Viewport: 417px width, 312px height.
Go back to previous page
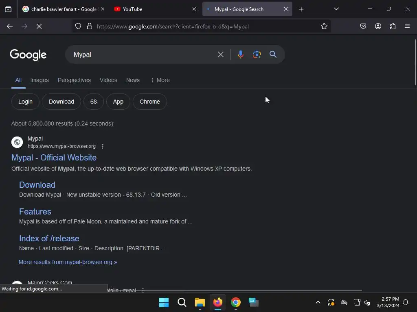tap(10, 26)
